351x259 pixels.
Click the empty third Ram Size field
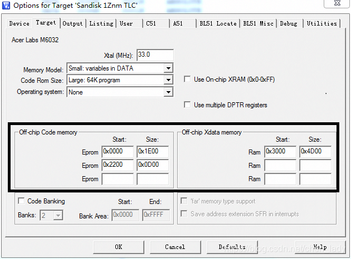click(315, 179)
